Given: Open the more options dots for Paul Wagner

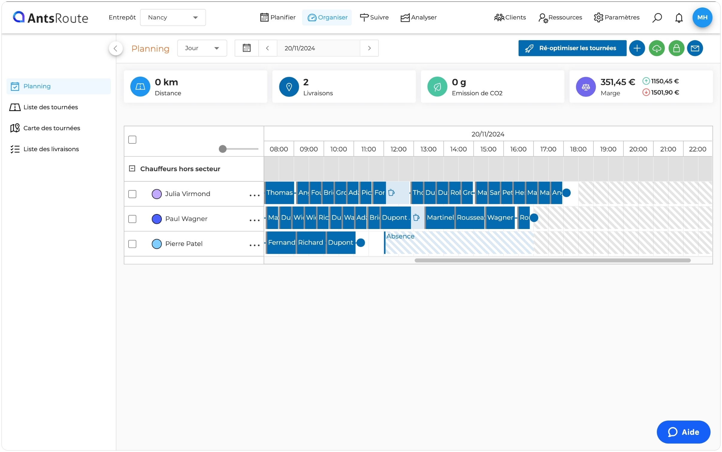Looking at the screenshot, I should coord(254,220).
